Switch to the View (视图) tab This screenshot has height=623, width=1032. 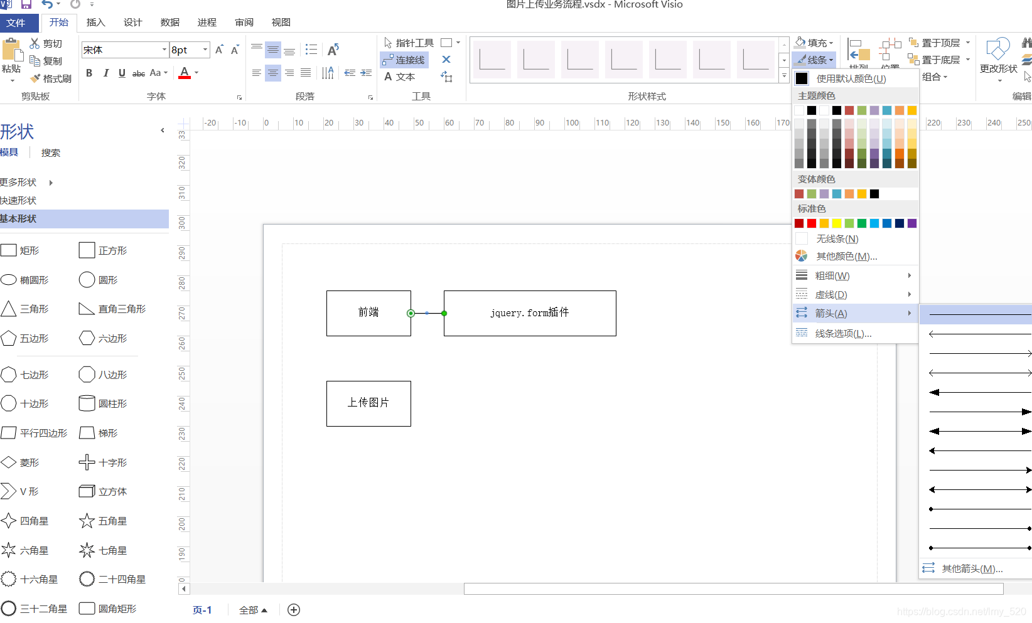[x=281, y=23]
